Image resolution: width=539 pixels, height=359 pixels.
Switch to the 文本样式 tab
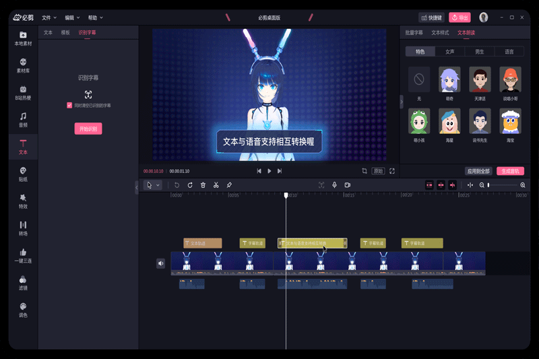(440, 32)
